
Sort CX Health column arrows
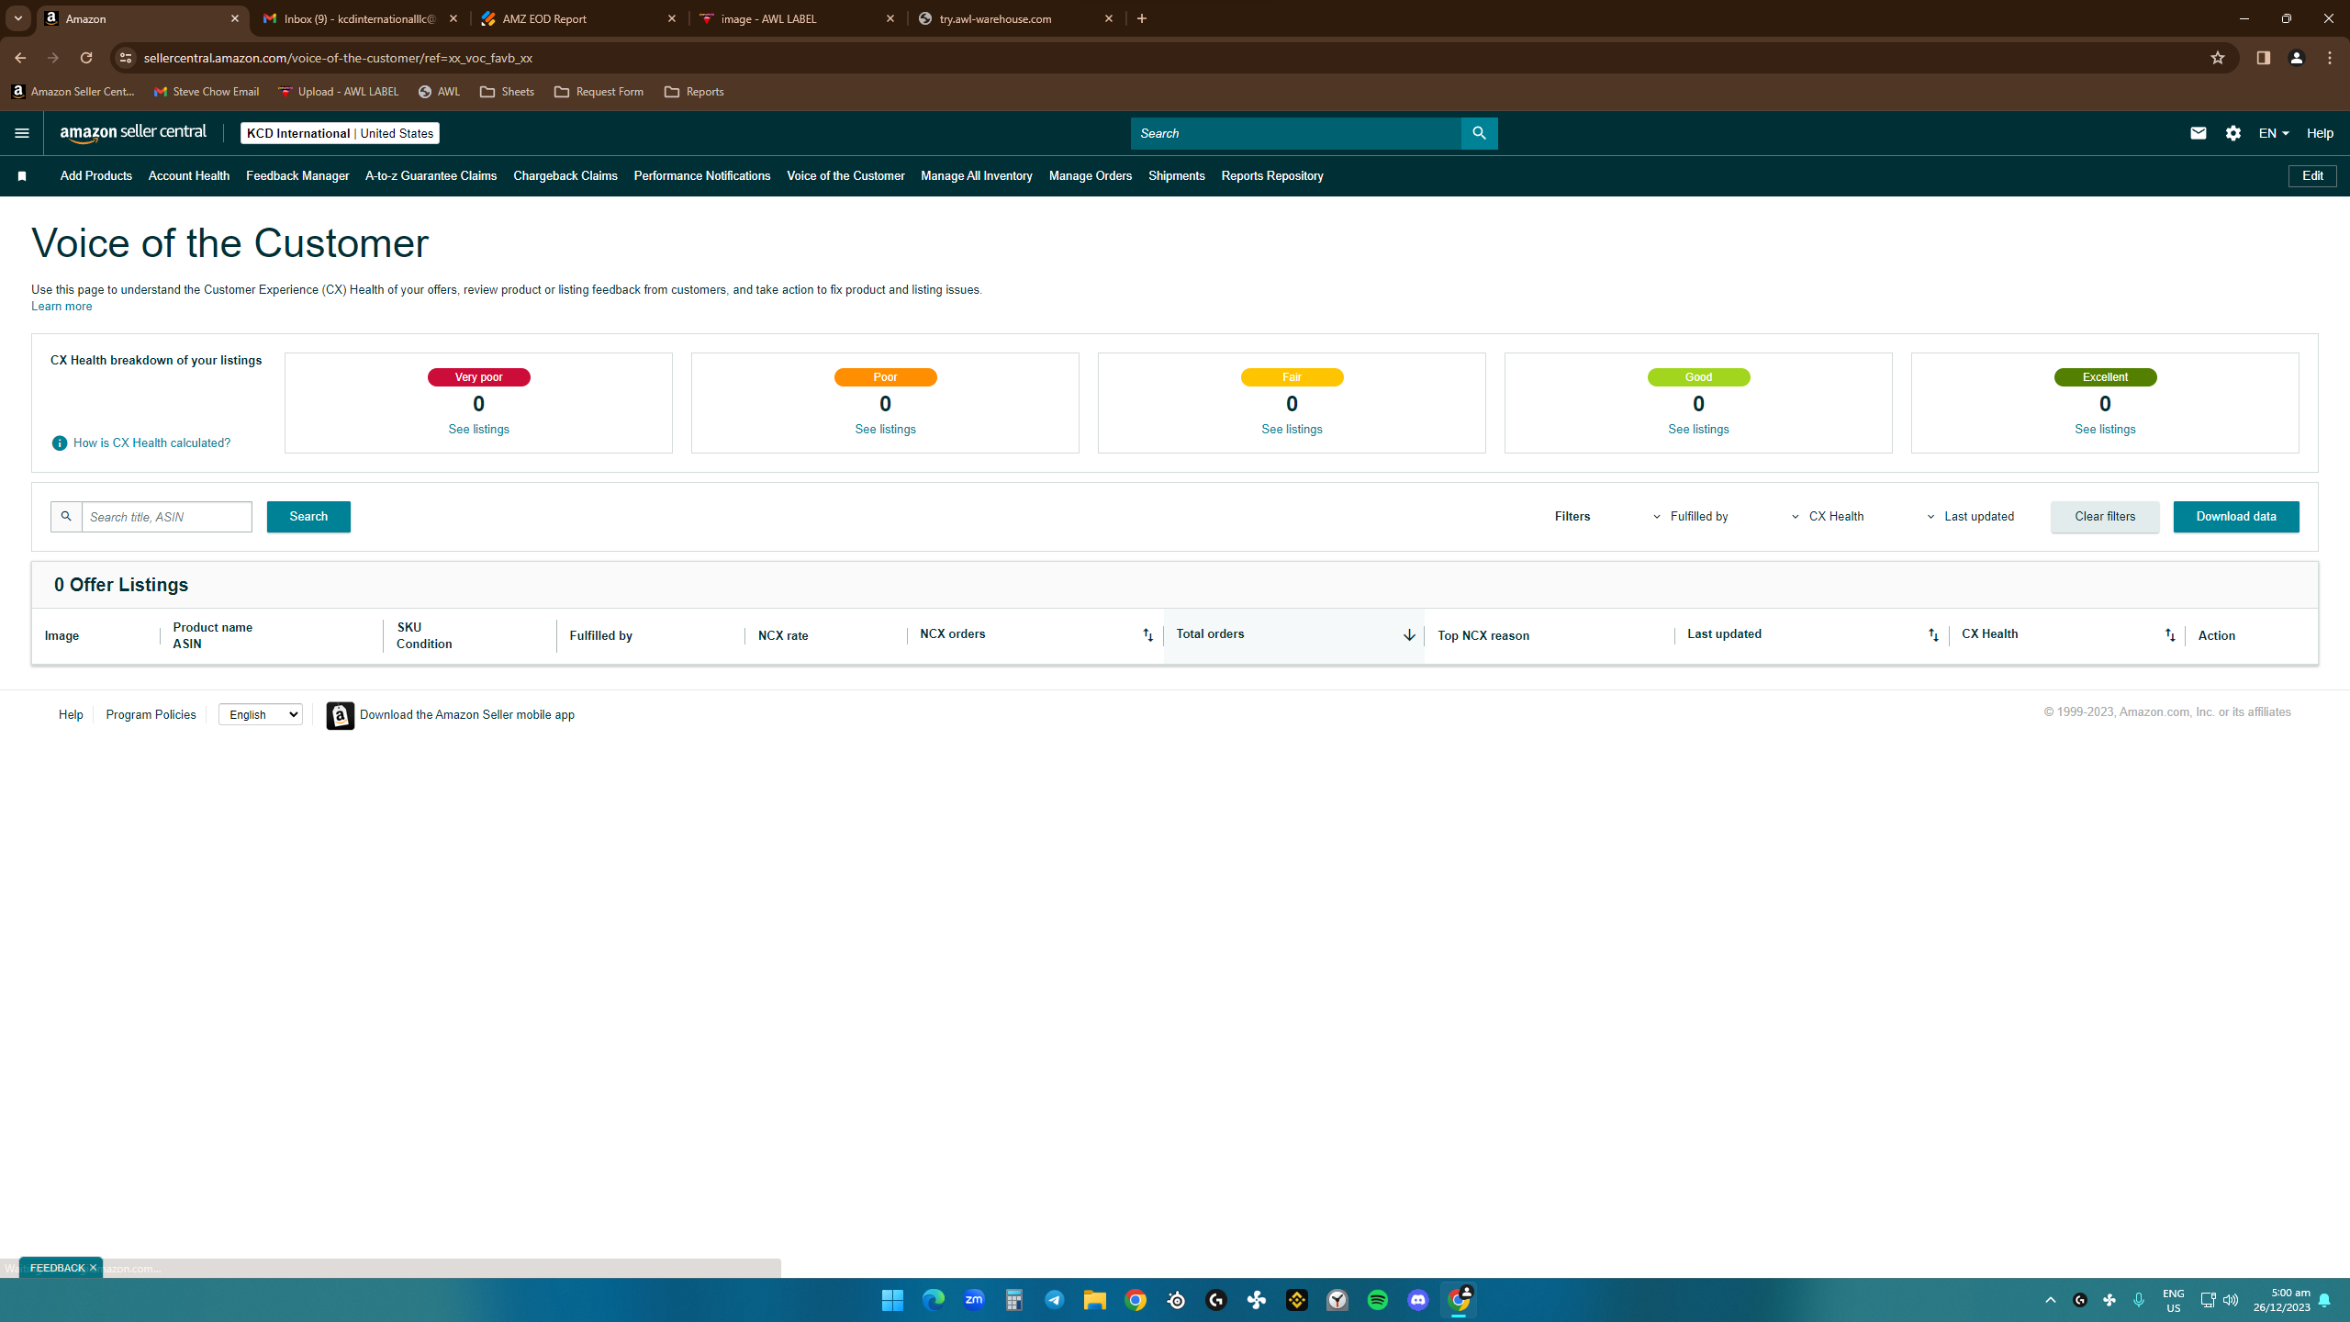pyautogui.click(x=2170, y=635)
